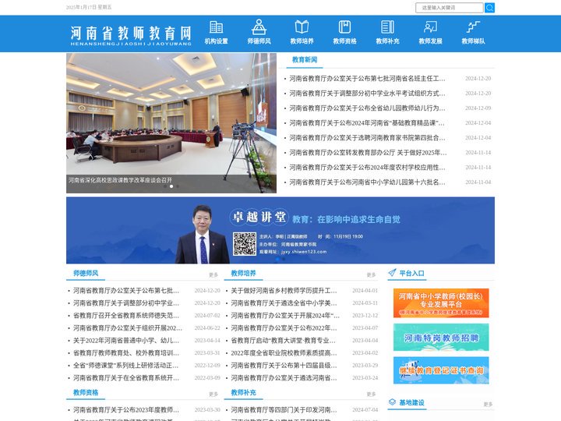Open news 关于公布第七批河南省名班主任工 in 教育新闻
Viewport: 561px width, 421px height.
(368, 79)
